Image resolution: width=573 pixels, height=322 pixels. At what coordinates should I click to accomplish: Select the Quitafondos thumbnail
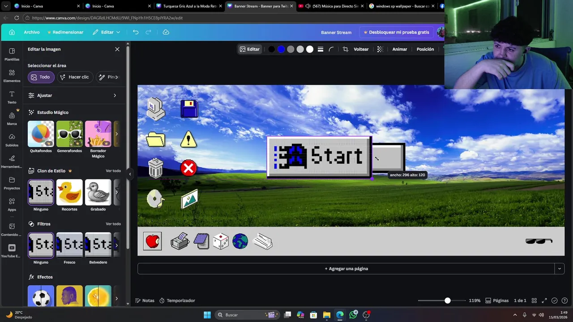click(x=41, y=134)
